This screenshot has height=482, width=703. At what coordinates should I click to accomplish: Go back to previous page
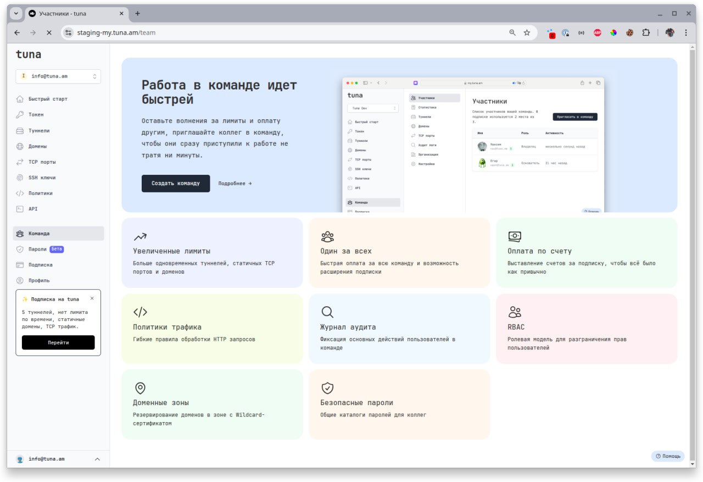point(17,33)
